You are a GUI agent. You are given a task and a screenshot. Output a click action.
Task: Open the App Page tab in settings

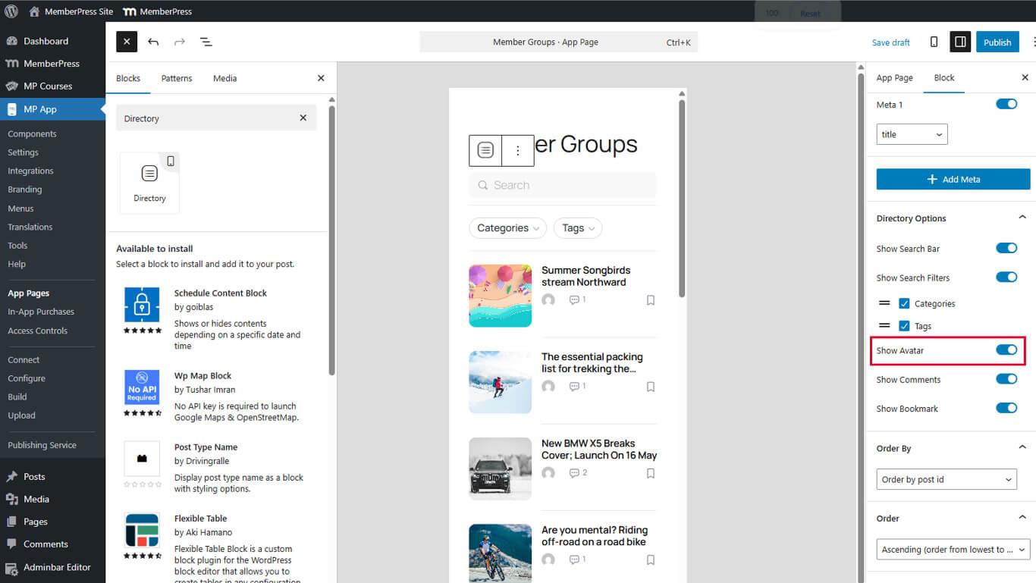[895, 77]
